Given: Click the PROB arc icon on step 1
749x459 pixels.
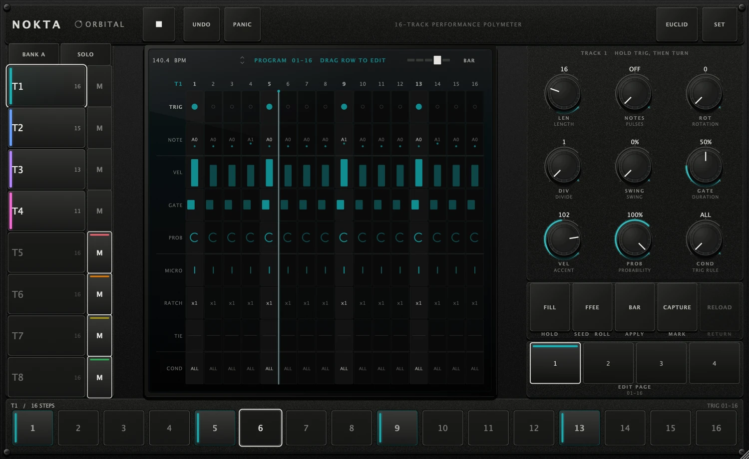Looking at the screenshot, I should click(x=194, y=237).
